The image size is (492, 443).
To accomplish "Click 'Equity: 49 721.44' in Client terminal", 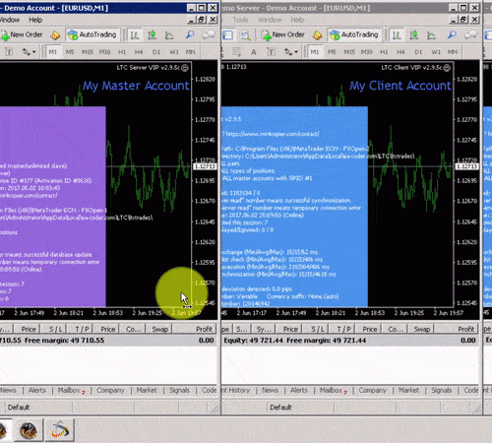I will 253,341.
